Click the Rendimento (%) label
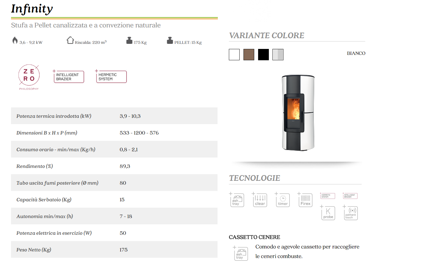This screenshot has width=427, height=267. click(35, 166)
